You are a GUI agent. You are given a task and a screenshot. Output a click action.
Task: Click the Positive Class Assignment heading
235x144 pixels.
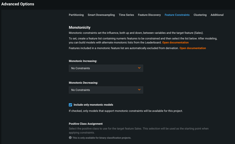(86, 124)
